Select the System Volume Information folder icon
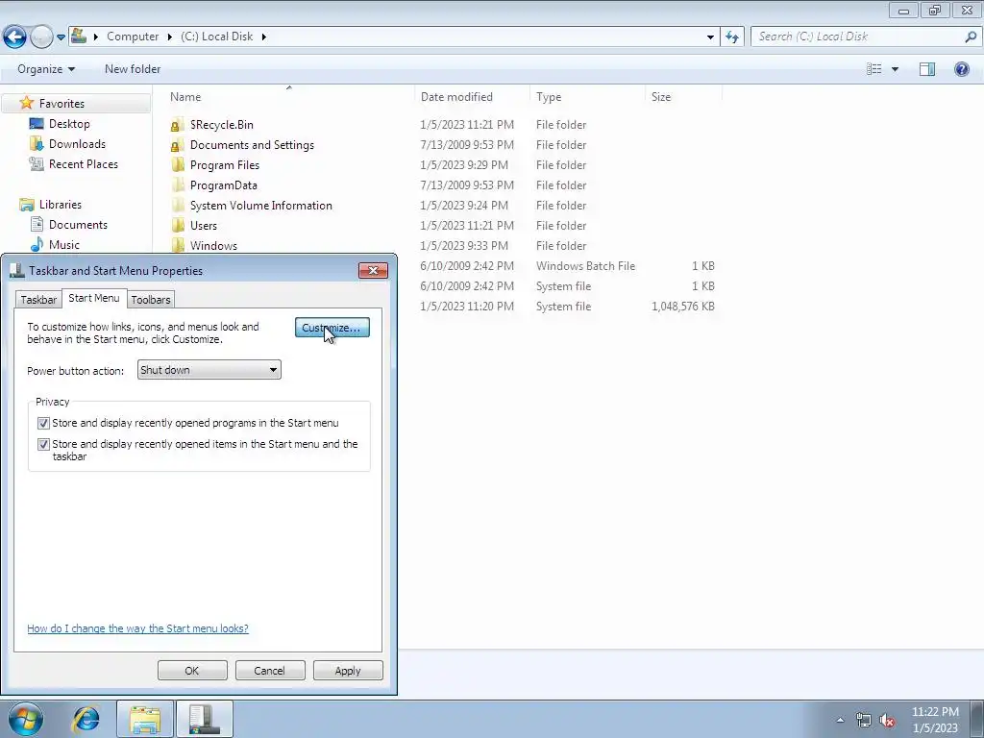This screenshot has width=984, height=738. pos(178,205)
